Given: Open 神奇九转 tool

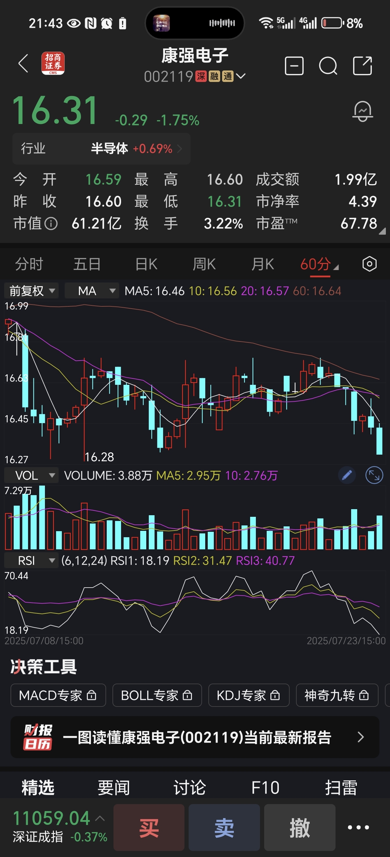Looking at the screenshot, I should click(x=337, y=695).
